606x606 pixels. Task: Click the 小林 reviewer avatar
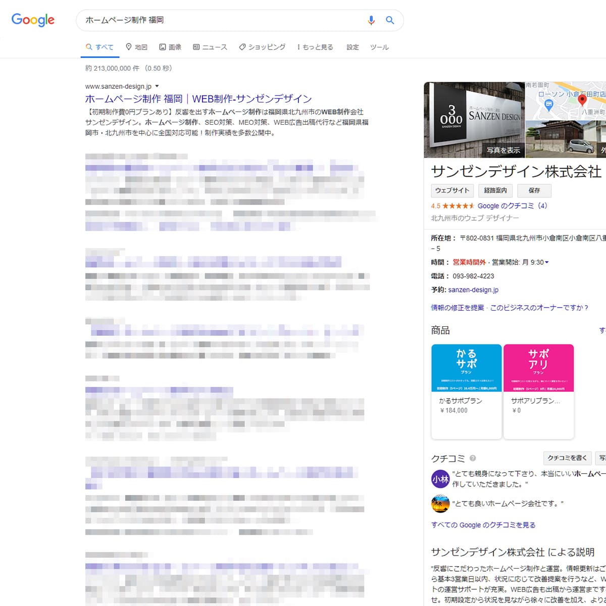(440, 479)
